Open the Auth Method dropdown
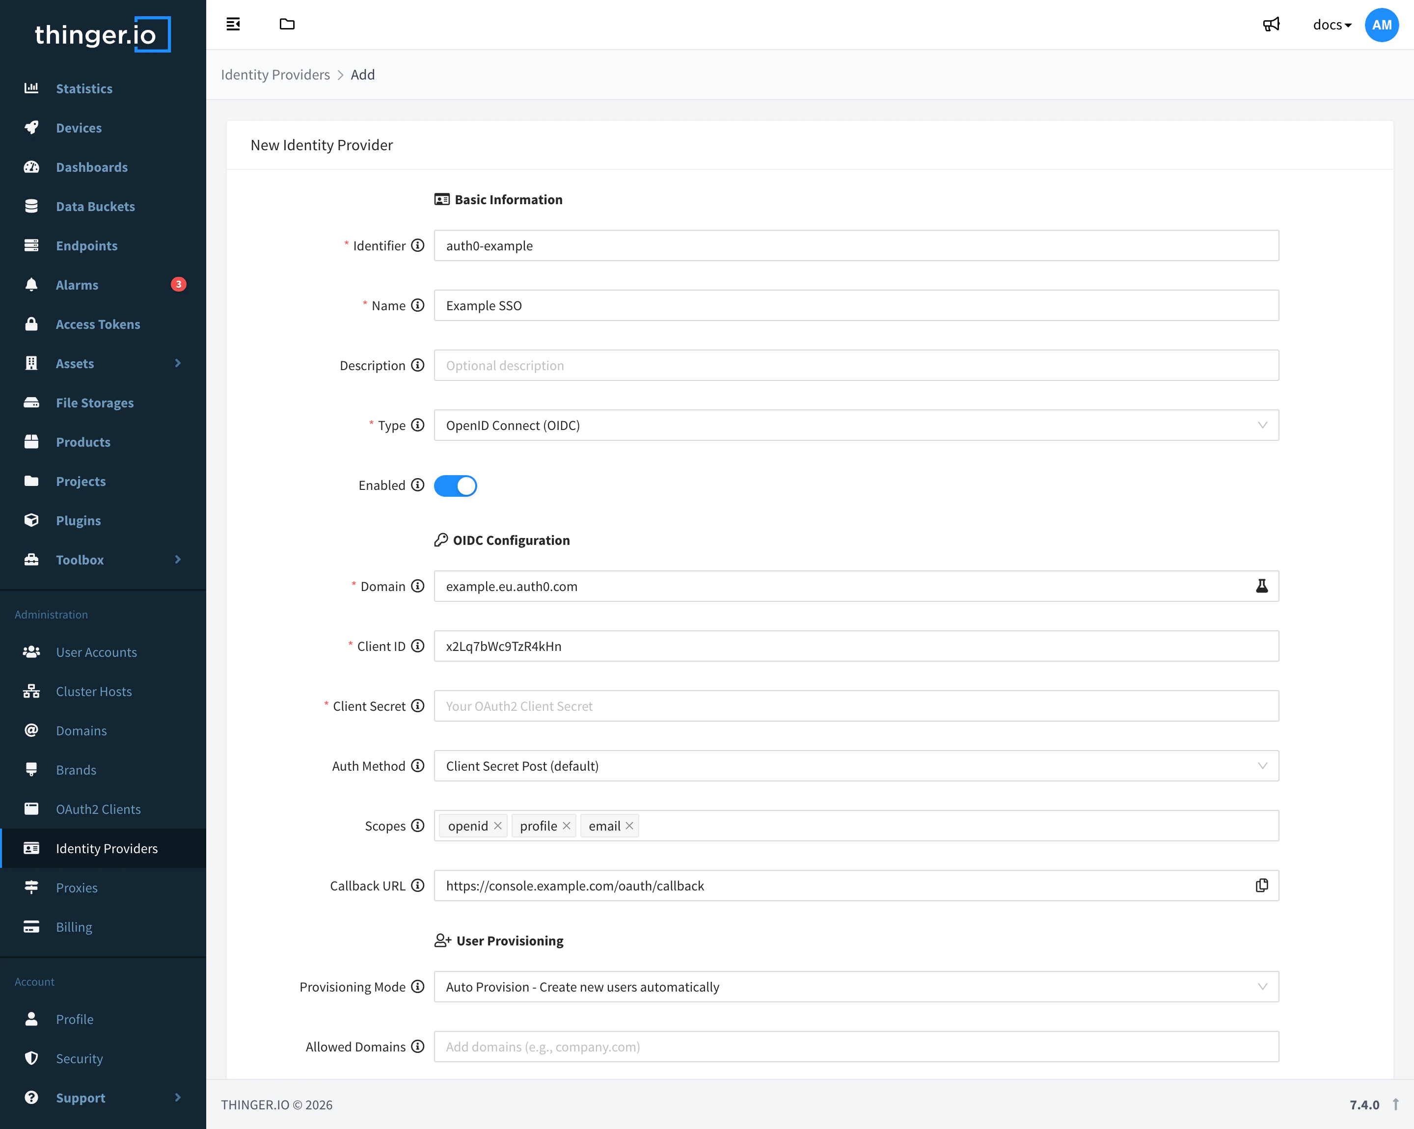 coord(856,766)
